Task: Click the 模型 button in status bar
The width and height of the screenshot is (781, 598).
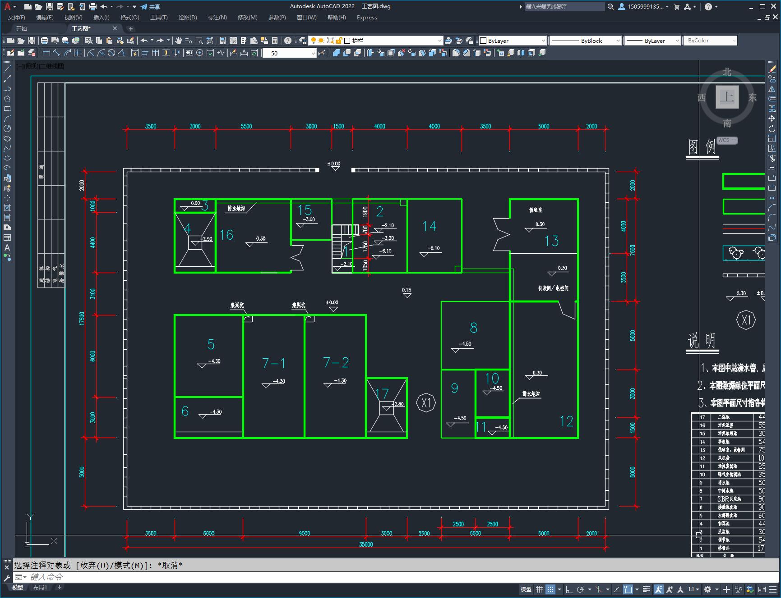Action: pos(526,589)
